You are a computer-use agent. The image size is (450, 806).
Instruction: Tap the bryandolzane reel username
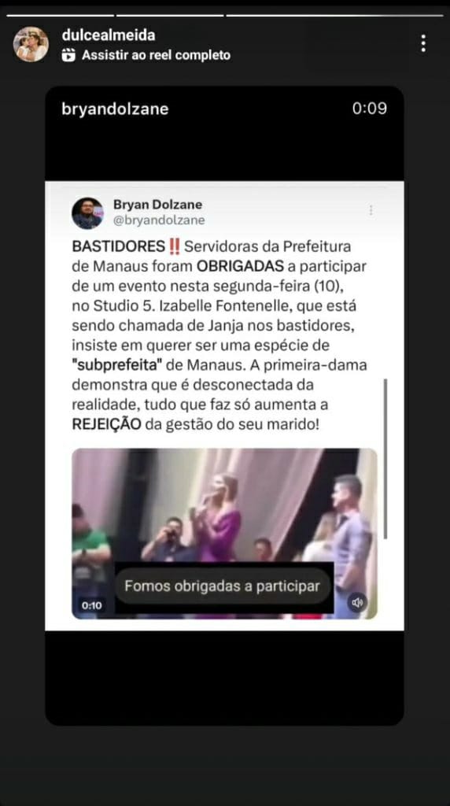[x=115, y=109]
